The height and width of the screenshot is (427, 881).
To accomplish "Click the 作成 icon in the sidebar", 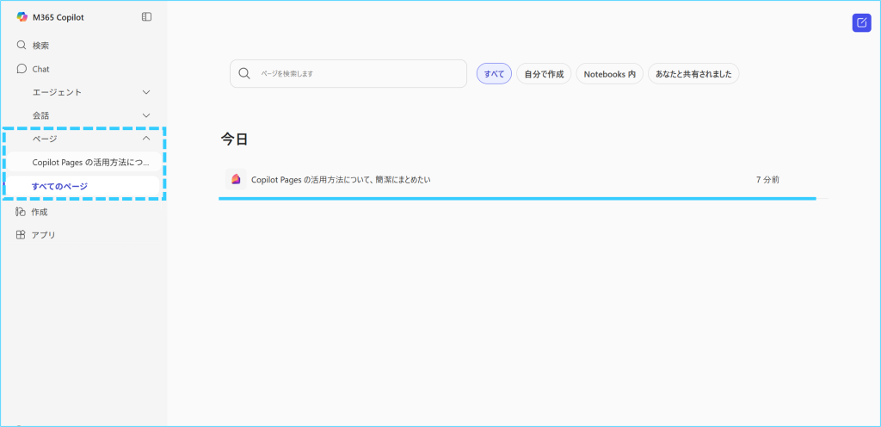I will point(21,212).
